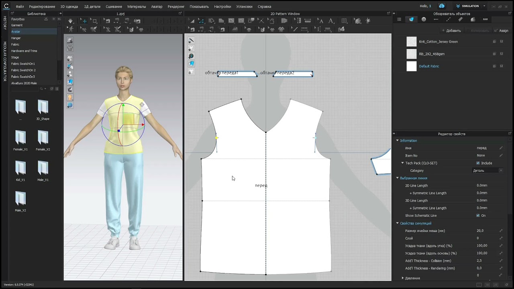The width and height of the screenshot is (514, 289).
Task: Choose the Internal Polygon/Line tool in the 2D toolbar
Action: point(231,21)
